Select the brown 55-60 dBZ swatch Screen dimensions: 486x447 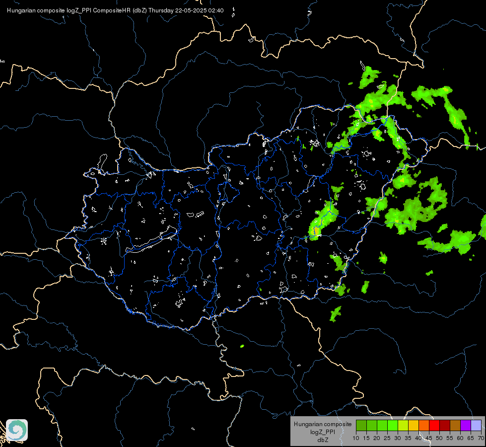click(455, 425)
